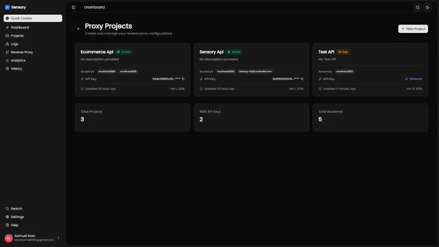Screen dimensions: 439x247
Task: Click the With API Keys stat card
Action: coord(251,117)
